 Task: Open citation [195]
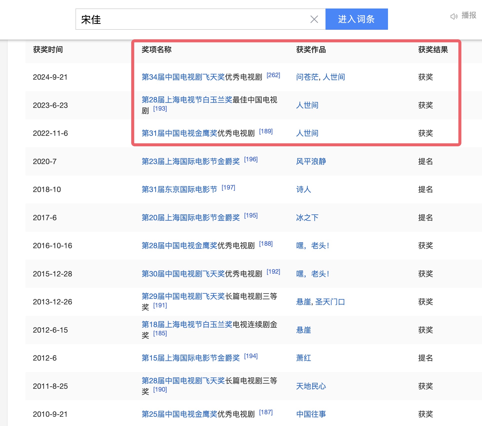pyautogui.click(x=251, y=215)
